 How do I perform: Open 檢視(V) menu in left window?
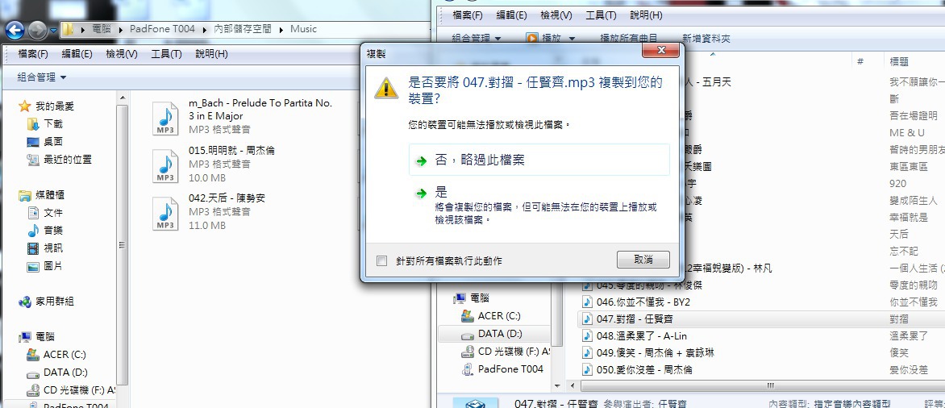coord(122,54)
